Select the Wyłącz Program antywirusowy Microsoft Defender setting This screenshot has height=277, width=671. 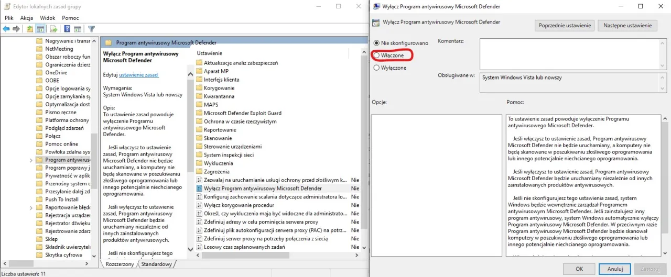click(x=262, y=188)
